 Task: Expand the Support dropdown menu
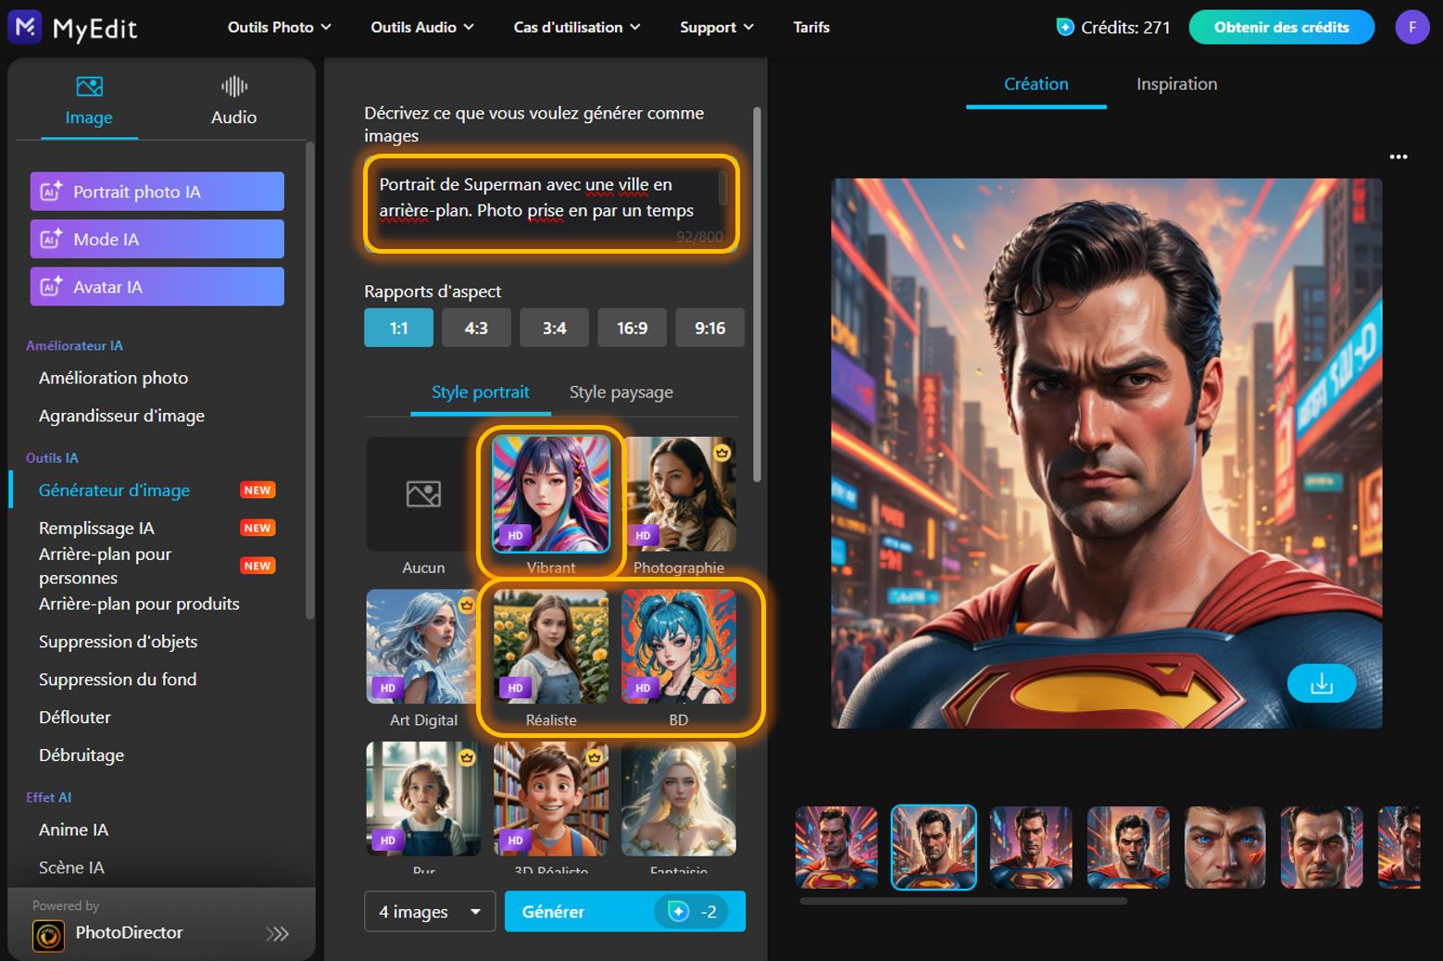[717, 28]
